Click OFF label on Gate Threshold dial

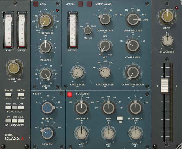(x=38, y=31)
